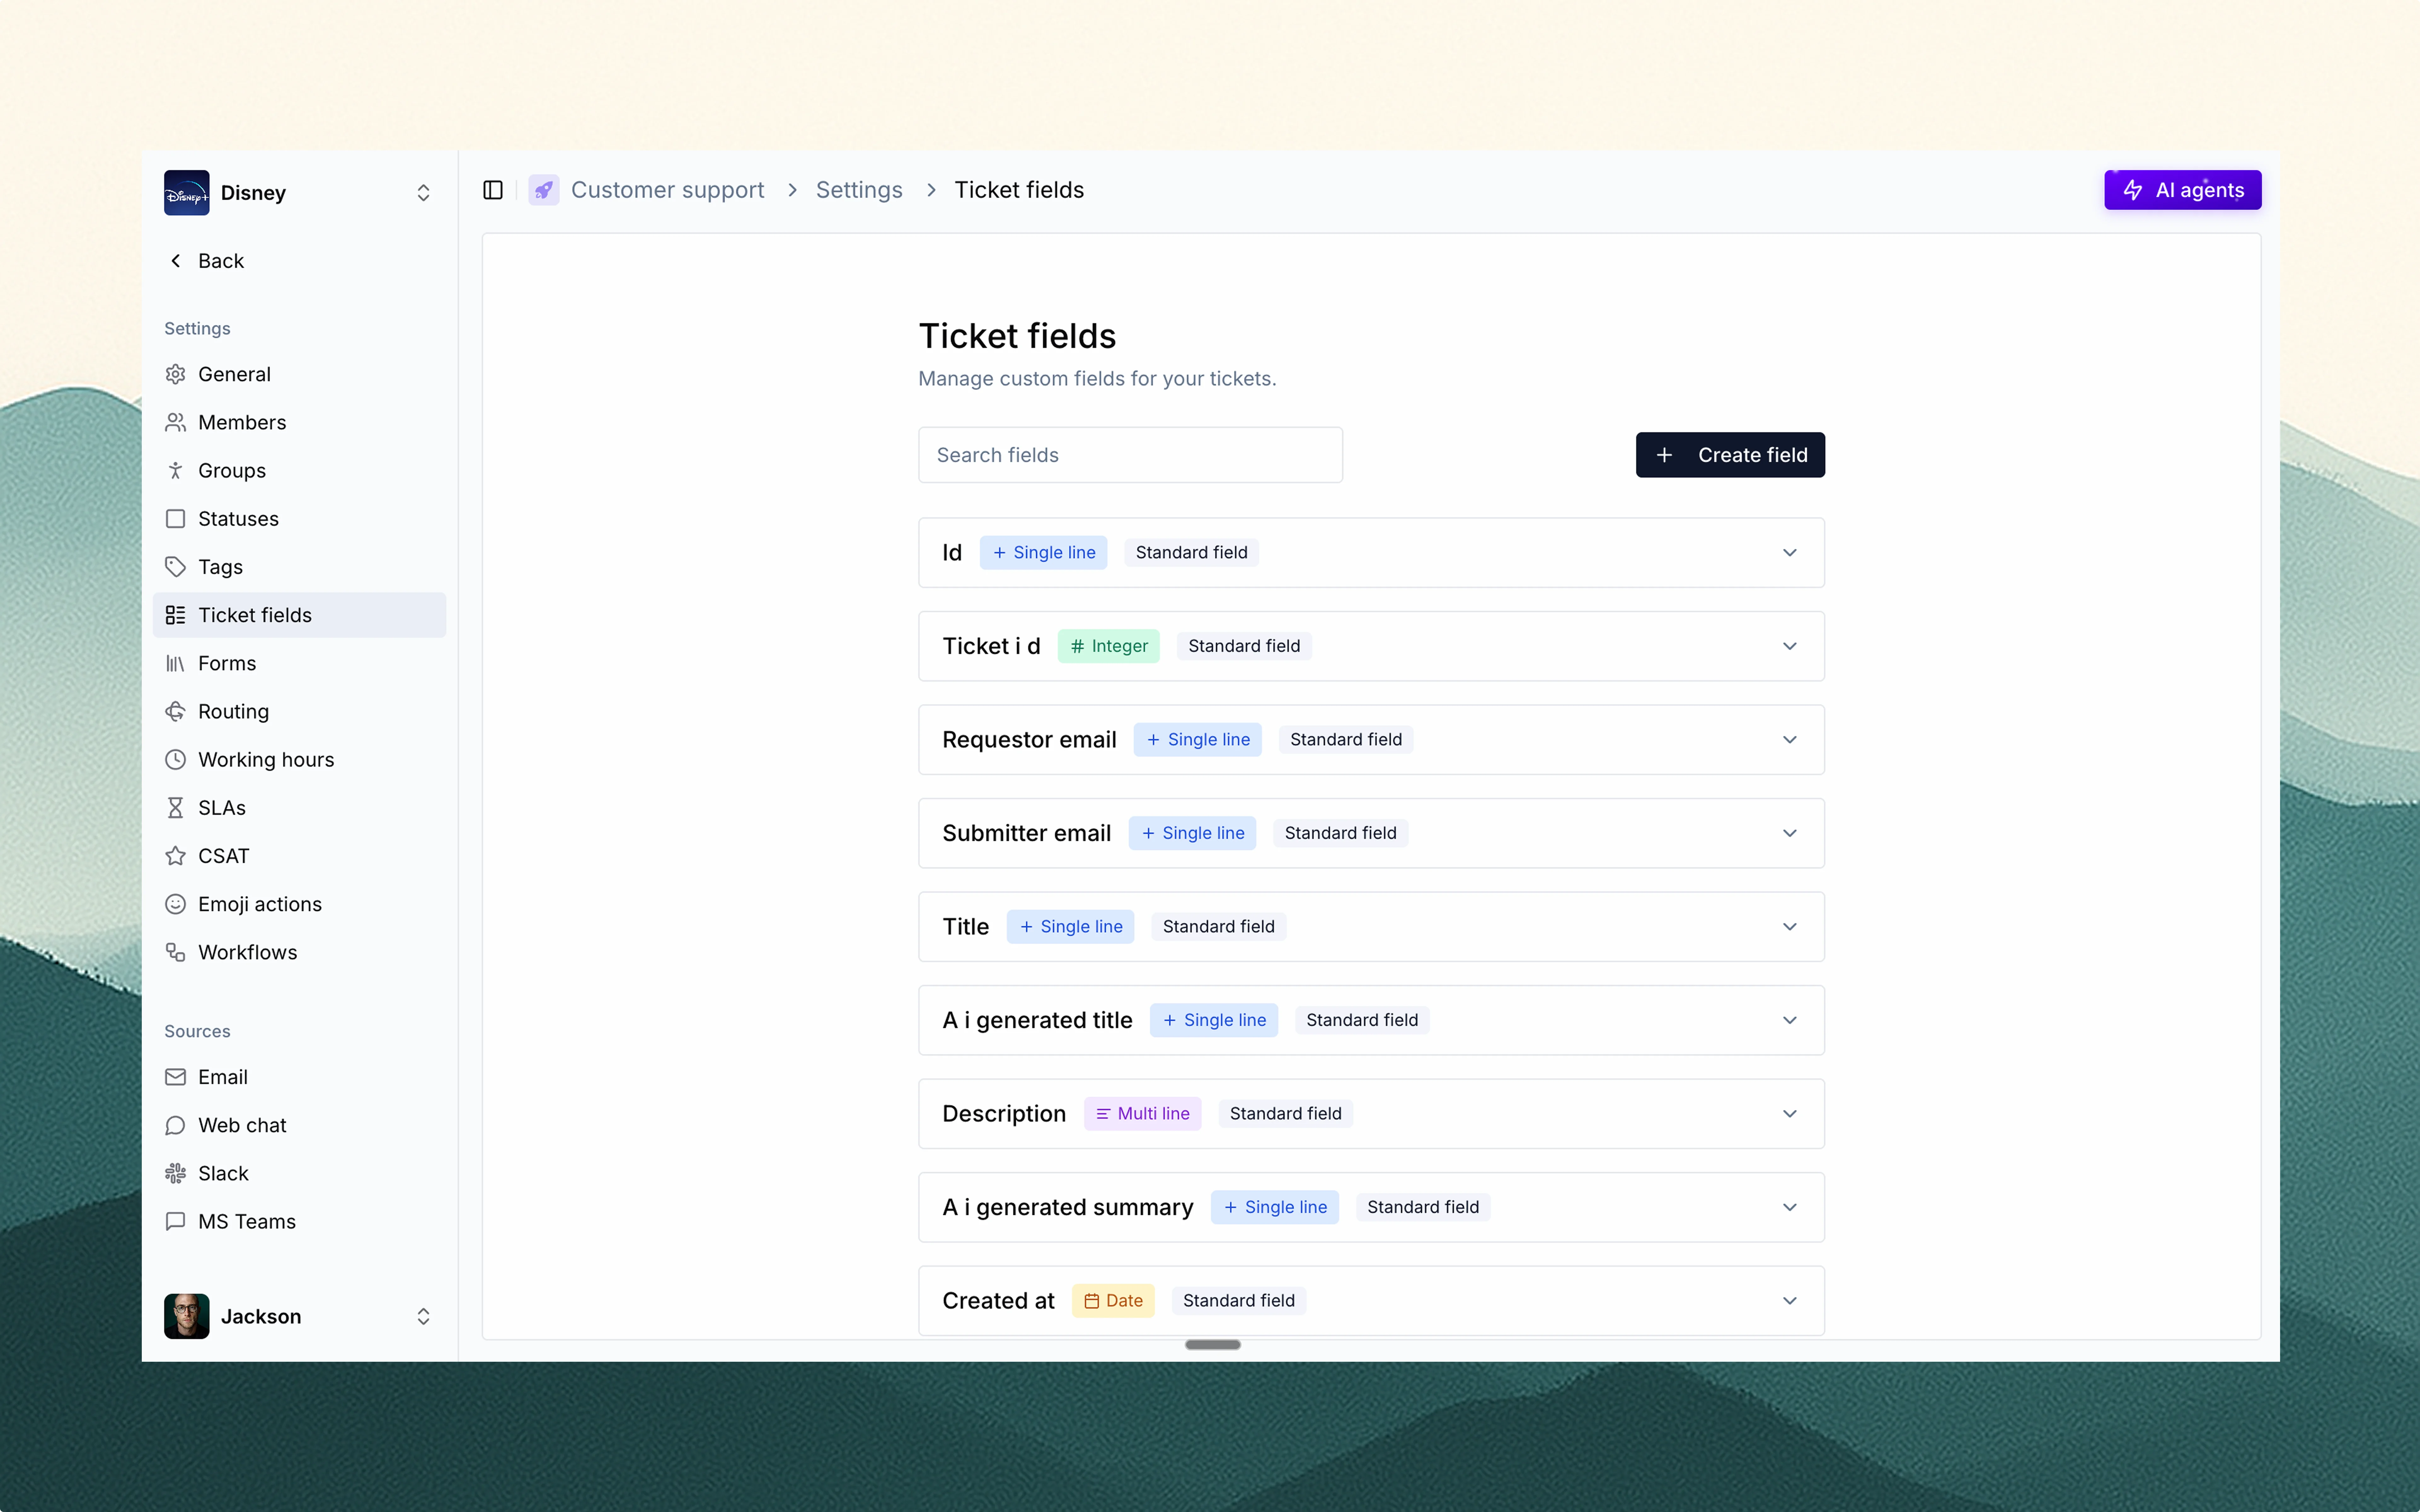2420x1512 pixels.
Task: Click the horizontal scrollbar handle
Action: coord(1213,1345)
